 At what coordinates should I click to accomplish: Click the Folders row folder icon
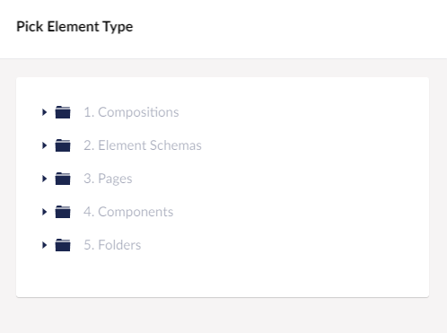pyautogui.click(x=63, y=245)
